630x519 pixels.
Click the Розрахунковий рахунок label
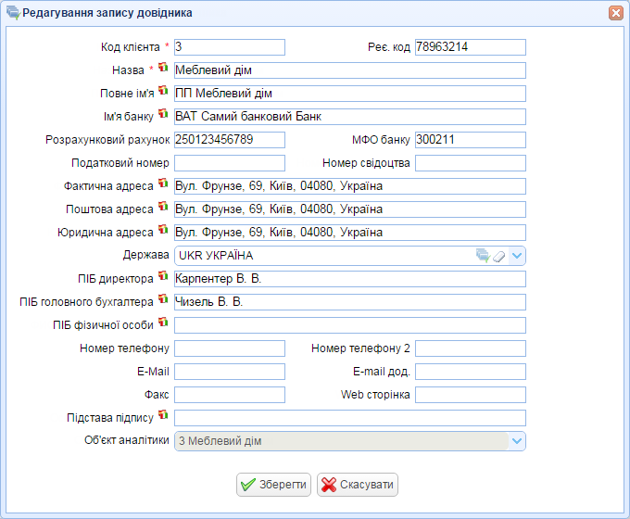pos(107,140)
